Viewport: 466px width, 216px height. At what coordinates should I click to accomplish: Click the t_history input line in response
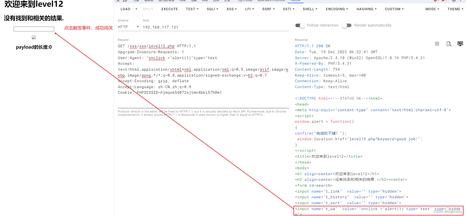351,197
